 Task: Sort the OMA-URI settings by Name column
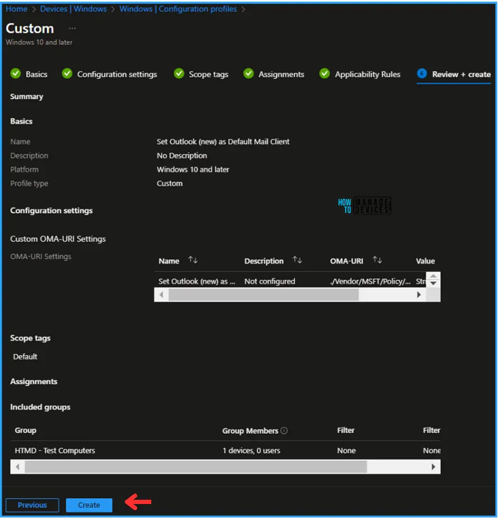pyautogui.click(x=193, y=260)
